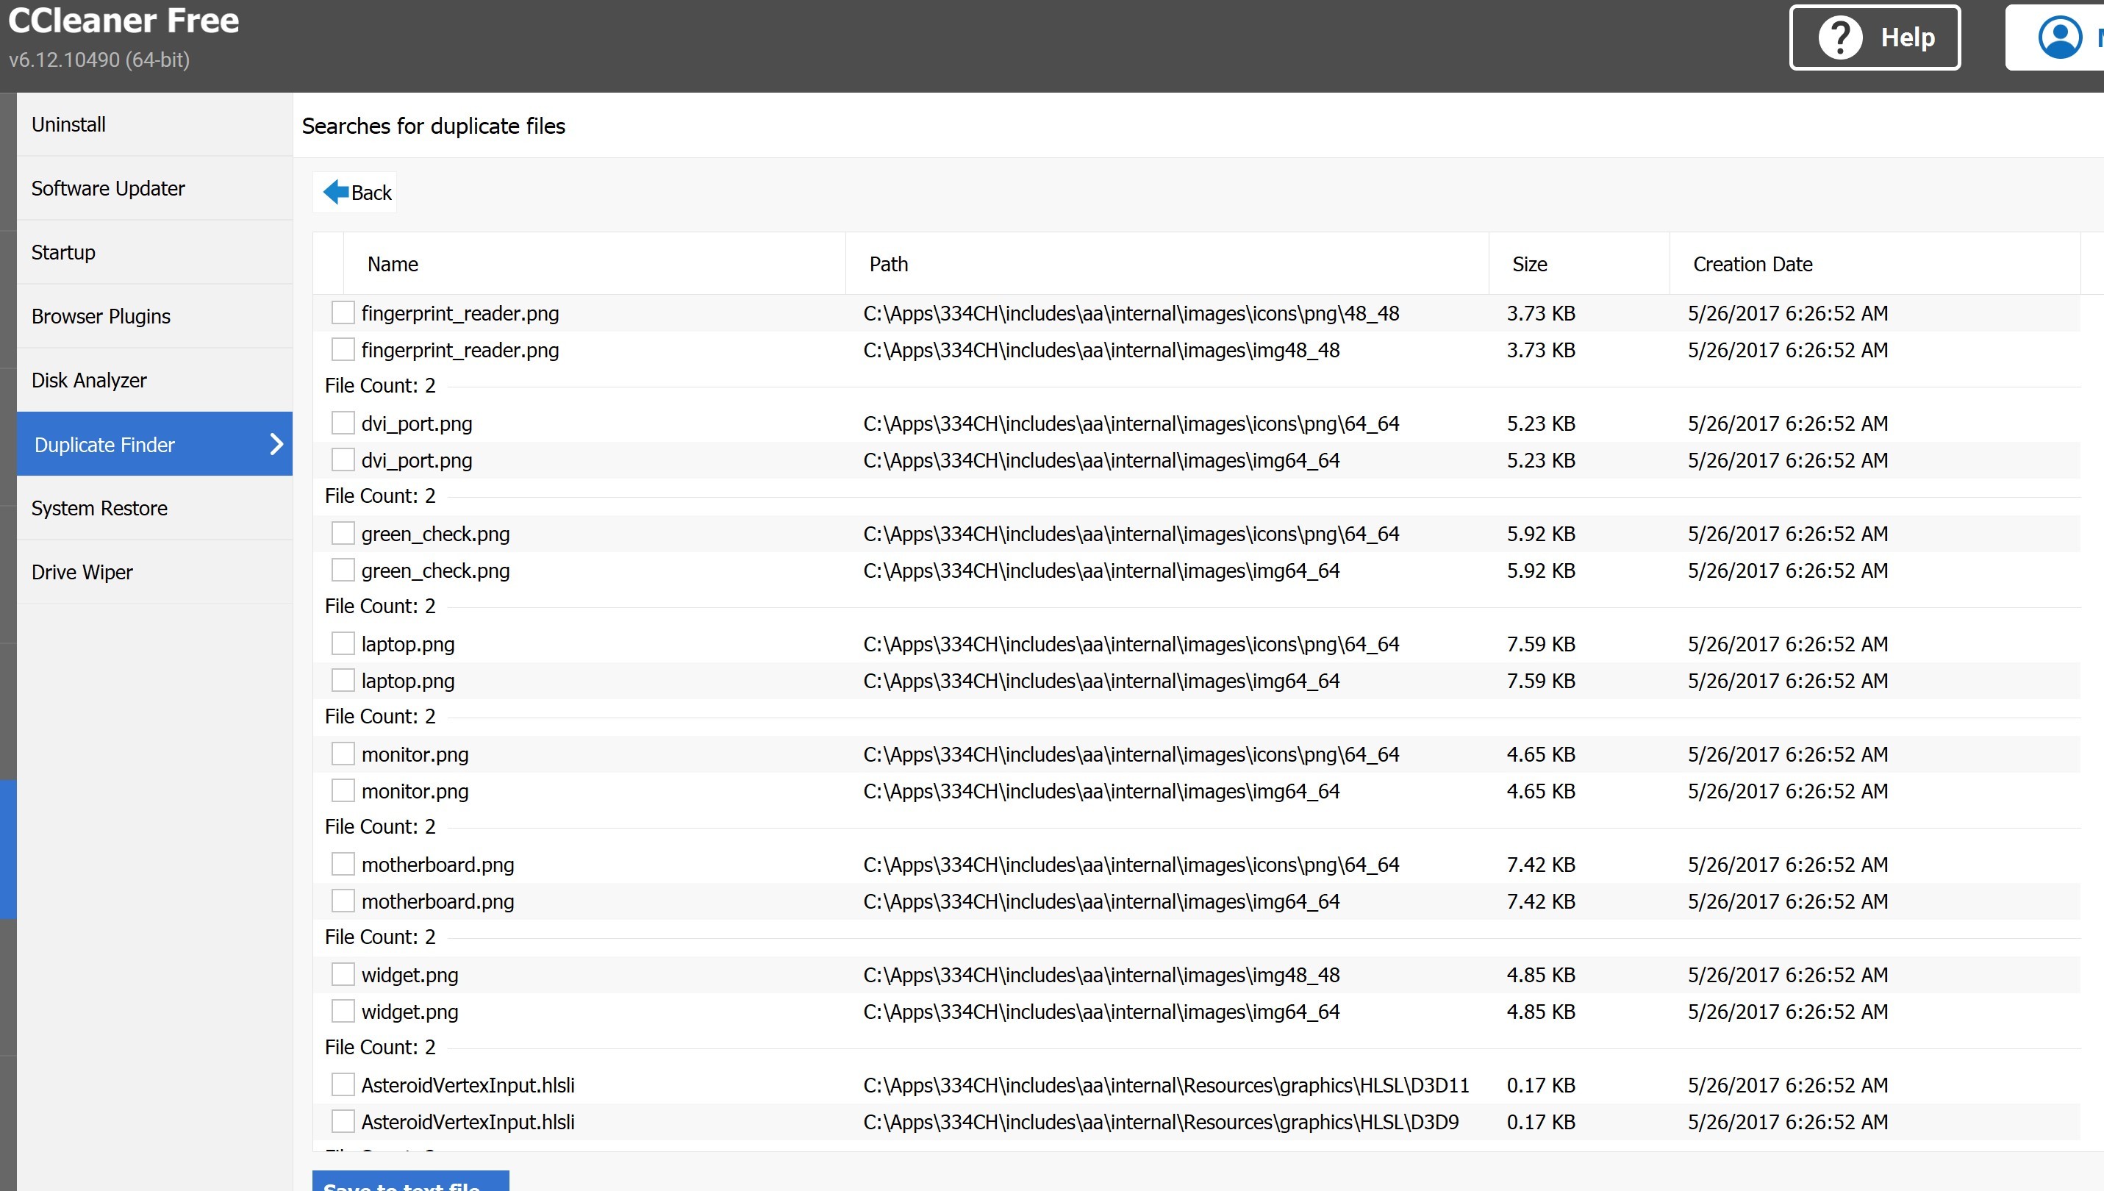Select Duplicate Finder in sidebar
The height and width of the screenshot is (1191, 2104).
(154, 443)
